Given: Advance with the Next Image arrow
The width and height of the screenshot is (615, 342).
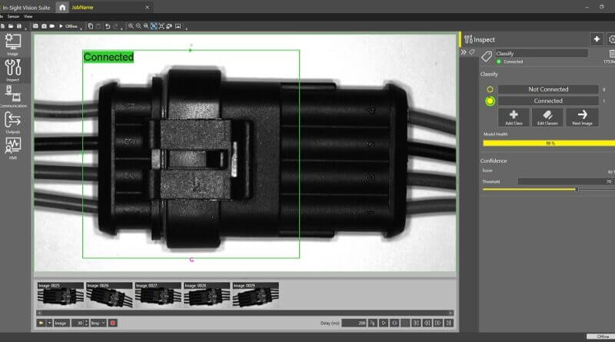Looking at the screenshot, I should [x=582, y=117].
